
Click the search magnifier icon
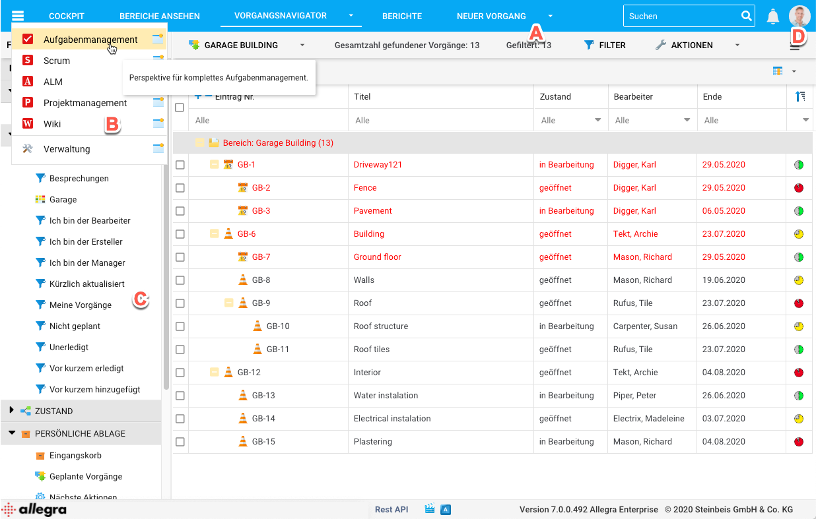coord(746,16)
